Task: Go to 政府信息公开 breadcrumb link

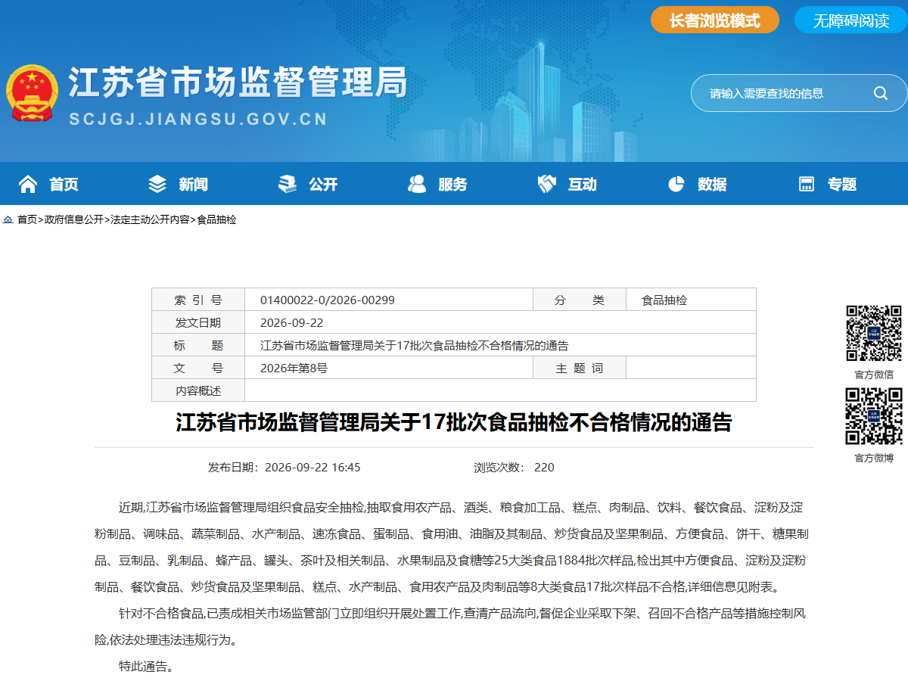Action: pos(74,219)
